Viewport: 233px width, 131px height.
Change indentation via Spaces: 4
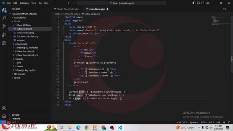(x=194, y=122)
